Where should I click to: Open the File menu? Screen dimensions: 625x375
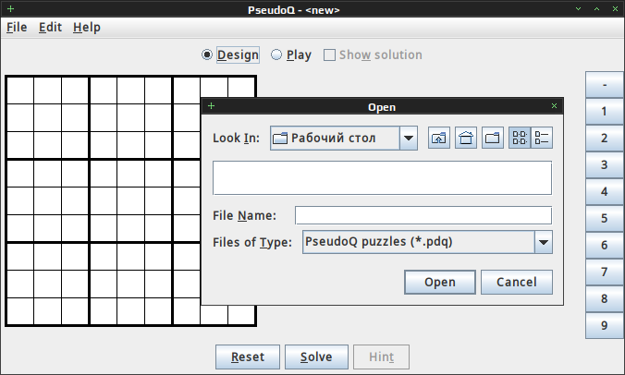click(x=17, y=28)
